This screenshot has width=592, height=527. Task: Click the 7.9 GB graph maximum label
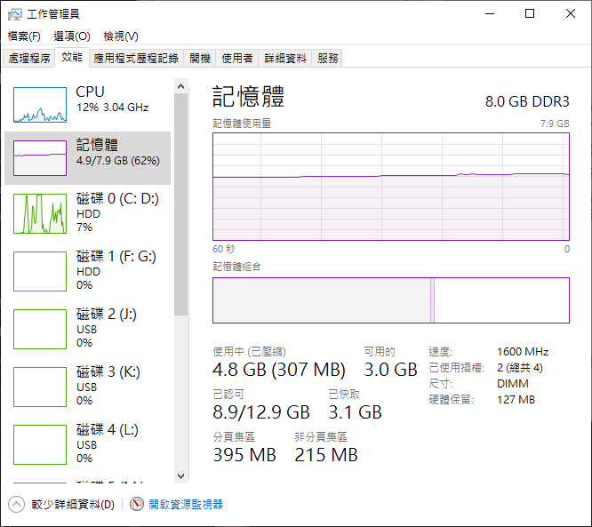[555, 124]
